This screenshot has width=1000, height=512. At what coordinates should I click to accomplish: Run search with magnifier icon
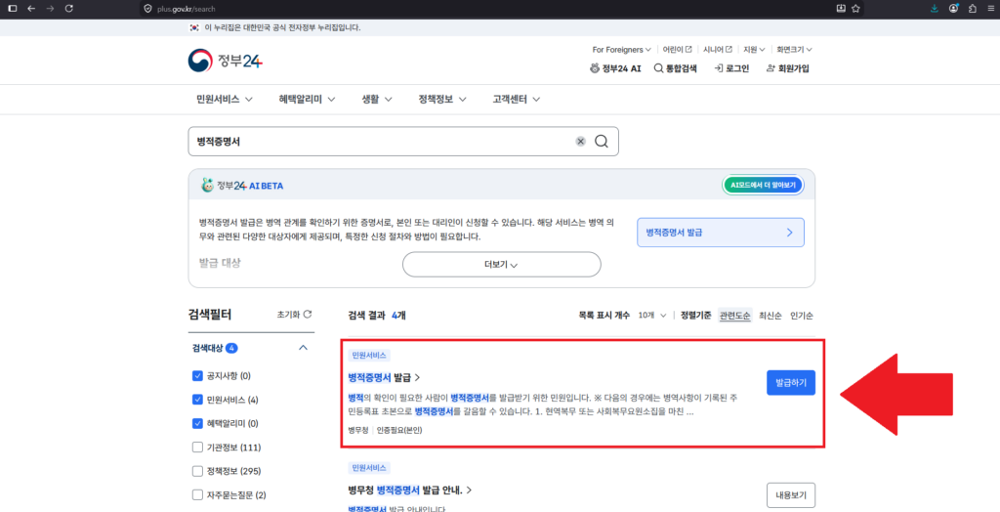coord(602,142)
